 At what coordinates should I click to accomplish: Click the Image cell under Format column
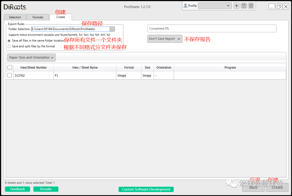coord(129,76)
